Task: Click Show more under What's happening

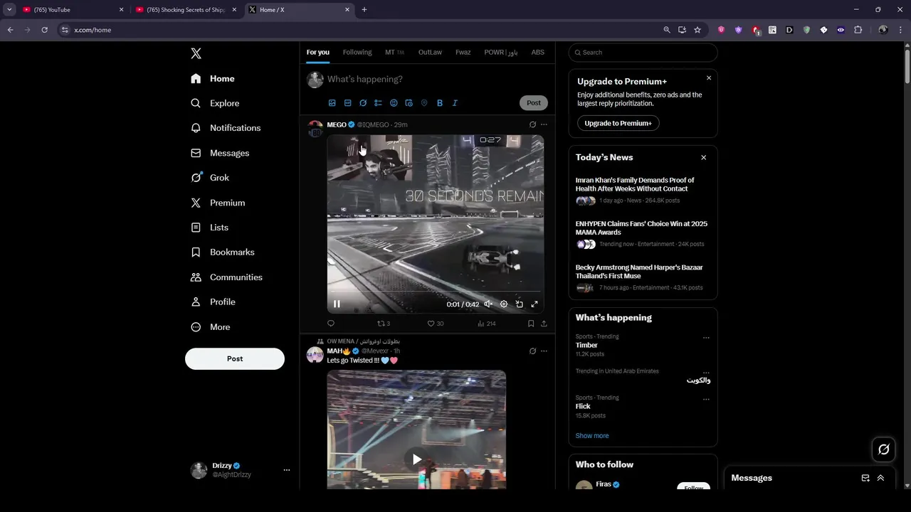Action: click(x=592, y=436)
